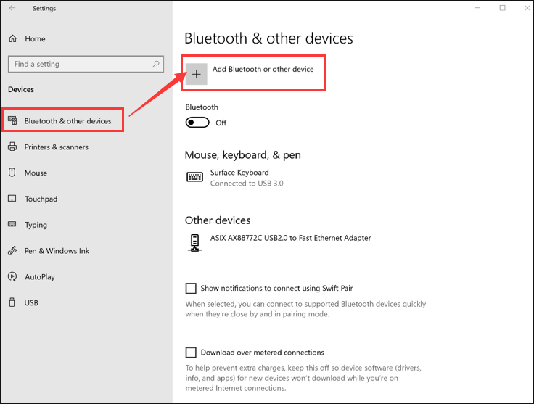Click the AutoPlay icon in the sidebar

(12, 276)
